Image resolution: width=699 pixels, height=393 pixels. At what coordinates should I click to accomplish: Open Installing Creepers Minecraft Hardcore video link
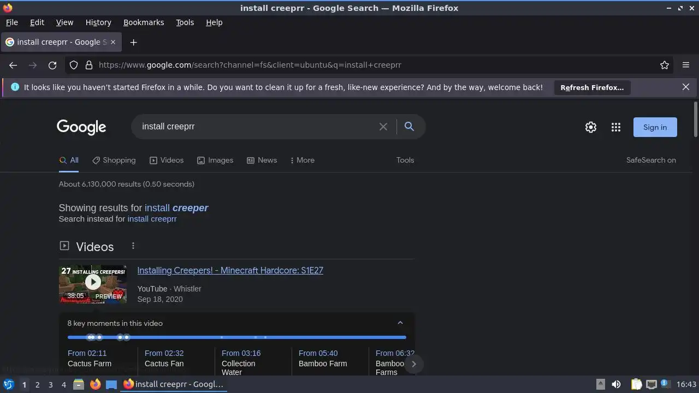tap(230, 270)
